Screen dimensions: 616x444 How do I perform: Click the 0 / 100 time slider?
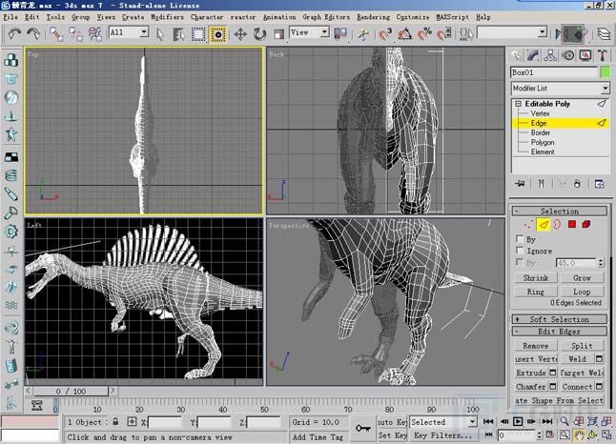click(71, 391)
